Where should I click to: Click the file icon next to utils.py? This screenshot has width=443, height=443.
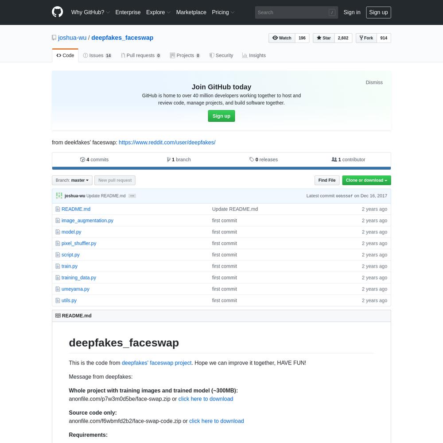pos(58,300)
